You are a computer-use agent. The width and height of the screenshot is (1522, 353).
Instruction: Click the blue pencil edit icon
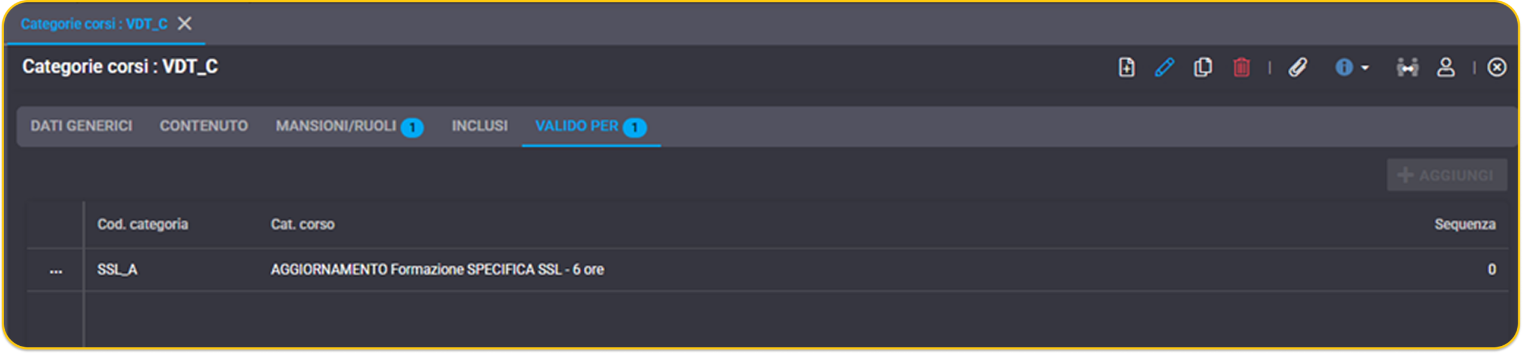[1164, 67]
